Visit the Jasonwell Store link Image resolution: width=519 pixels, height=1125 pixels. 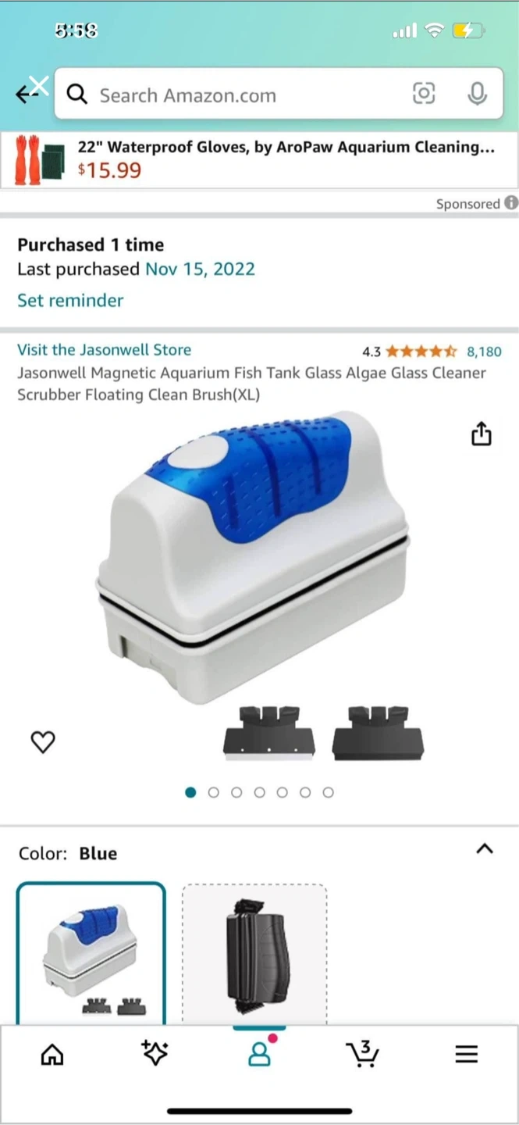coord(104,350)
